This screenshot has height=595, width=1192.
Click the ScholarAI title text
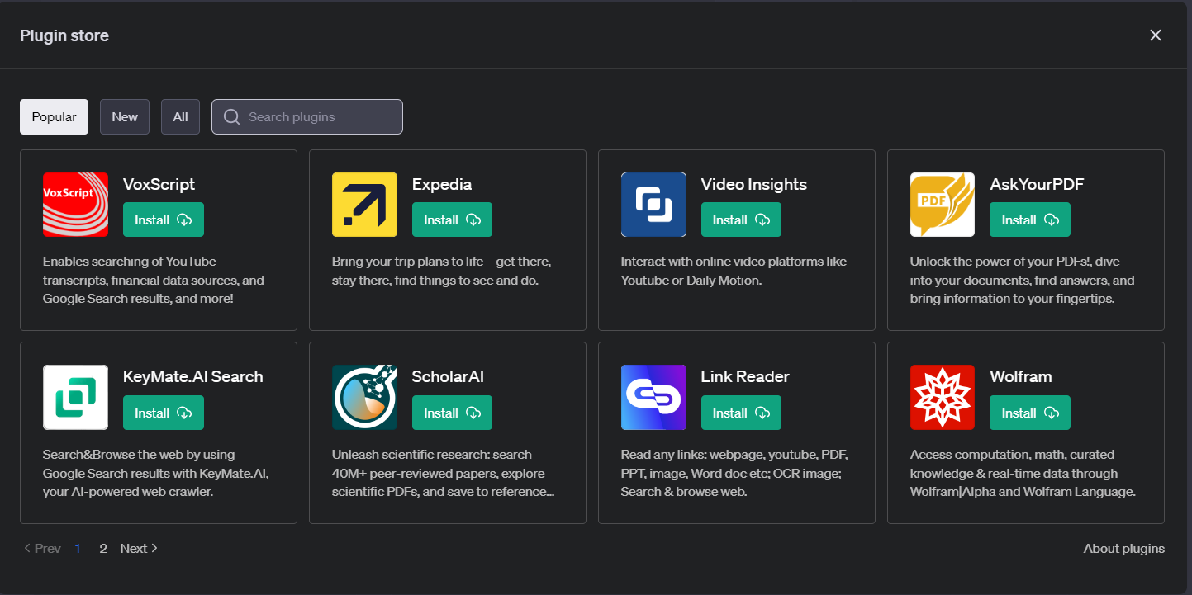pos(448,376)
